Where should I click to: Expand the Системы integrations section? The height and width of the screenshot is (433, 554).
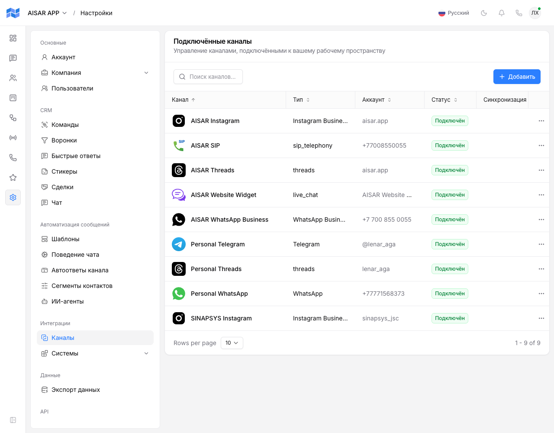[x=95, y=353]
